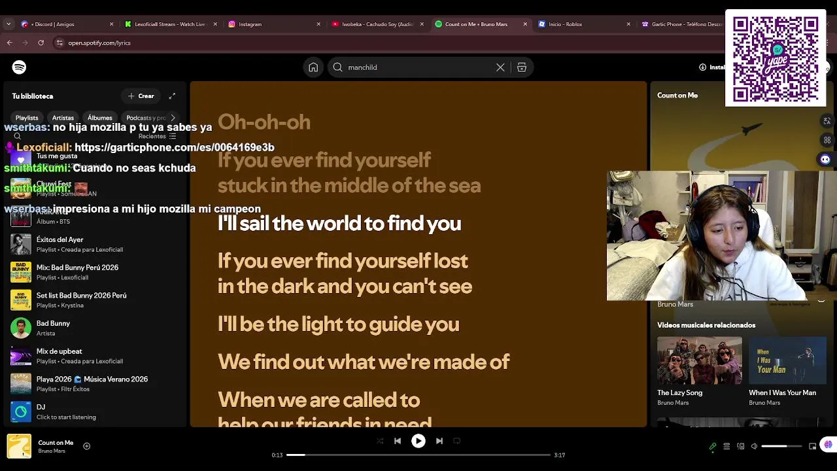837x471 pixels.
Task: Click lyric 'in the dark and you can't see'
Action: coord(345,286)
